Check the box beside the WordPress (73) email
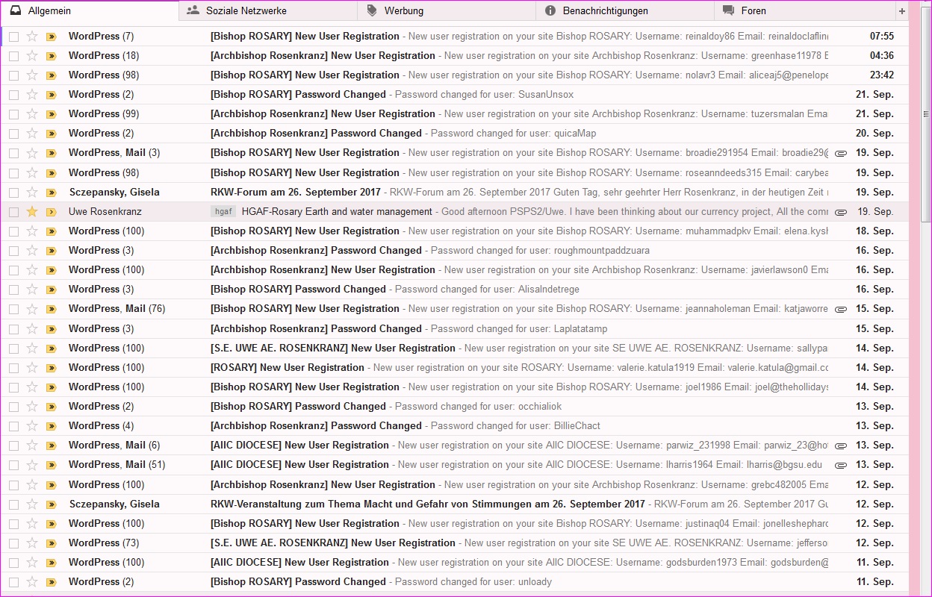This screenshot has width=932, height=597. click(13, 543)
